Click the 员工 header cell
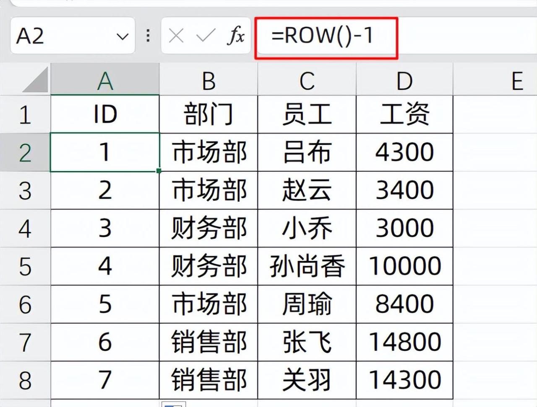This screenshot has height=407, width=537. pos(307,114)
